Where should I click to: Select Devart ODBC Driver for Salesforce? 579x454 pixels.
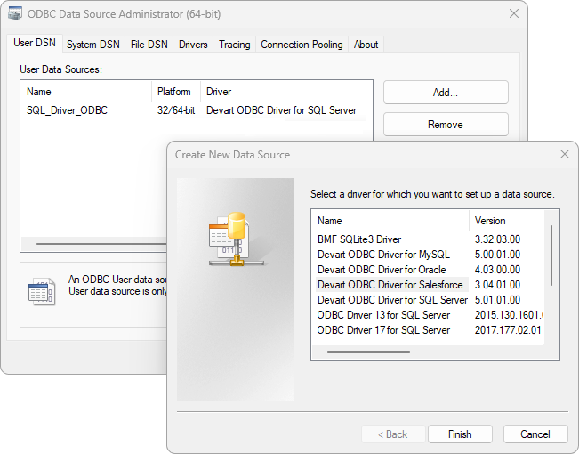click(x=392, y=285)
